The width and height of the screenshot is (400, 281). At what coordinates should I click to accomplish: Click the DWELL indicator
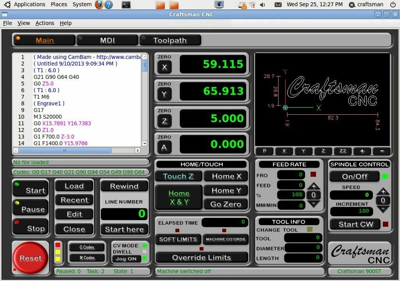coord(145,252)
